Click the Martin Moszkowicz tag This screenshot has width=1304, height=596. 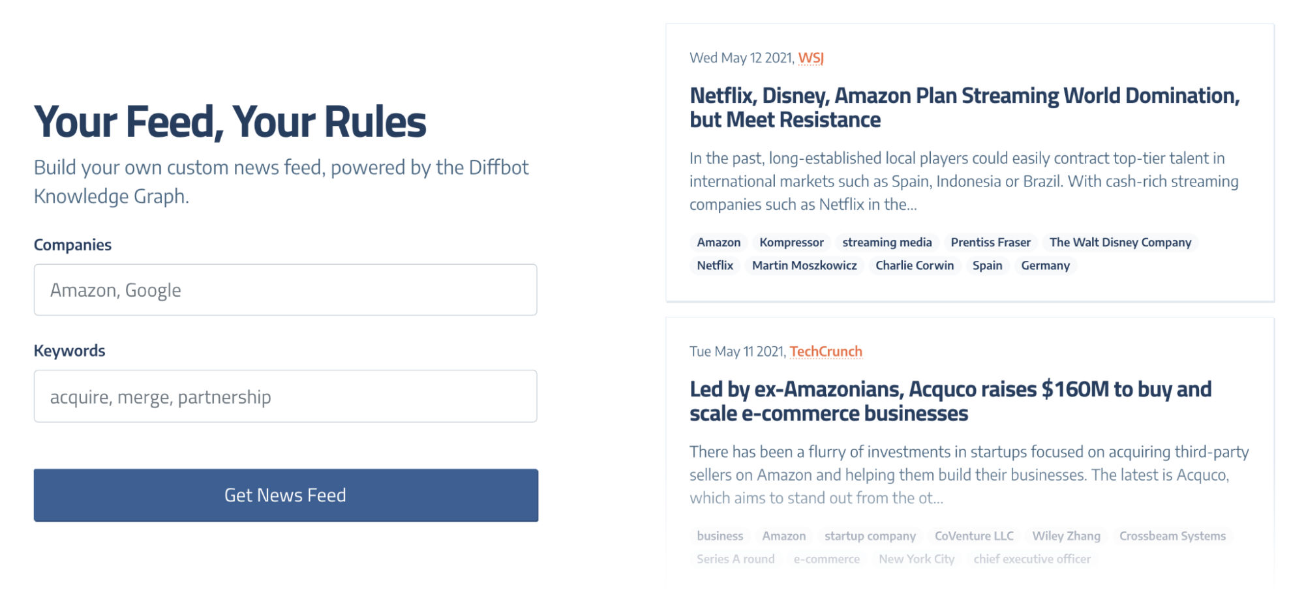804,265
